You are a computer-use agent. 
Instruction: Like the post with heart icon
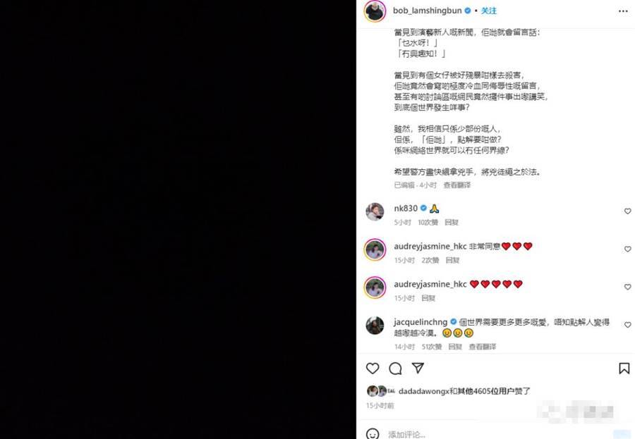[x=372, y=369]
